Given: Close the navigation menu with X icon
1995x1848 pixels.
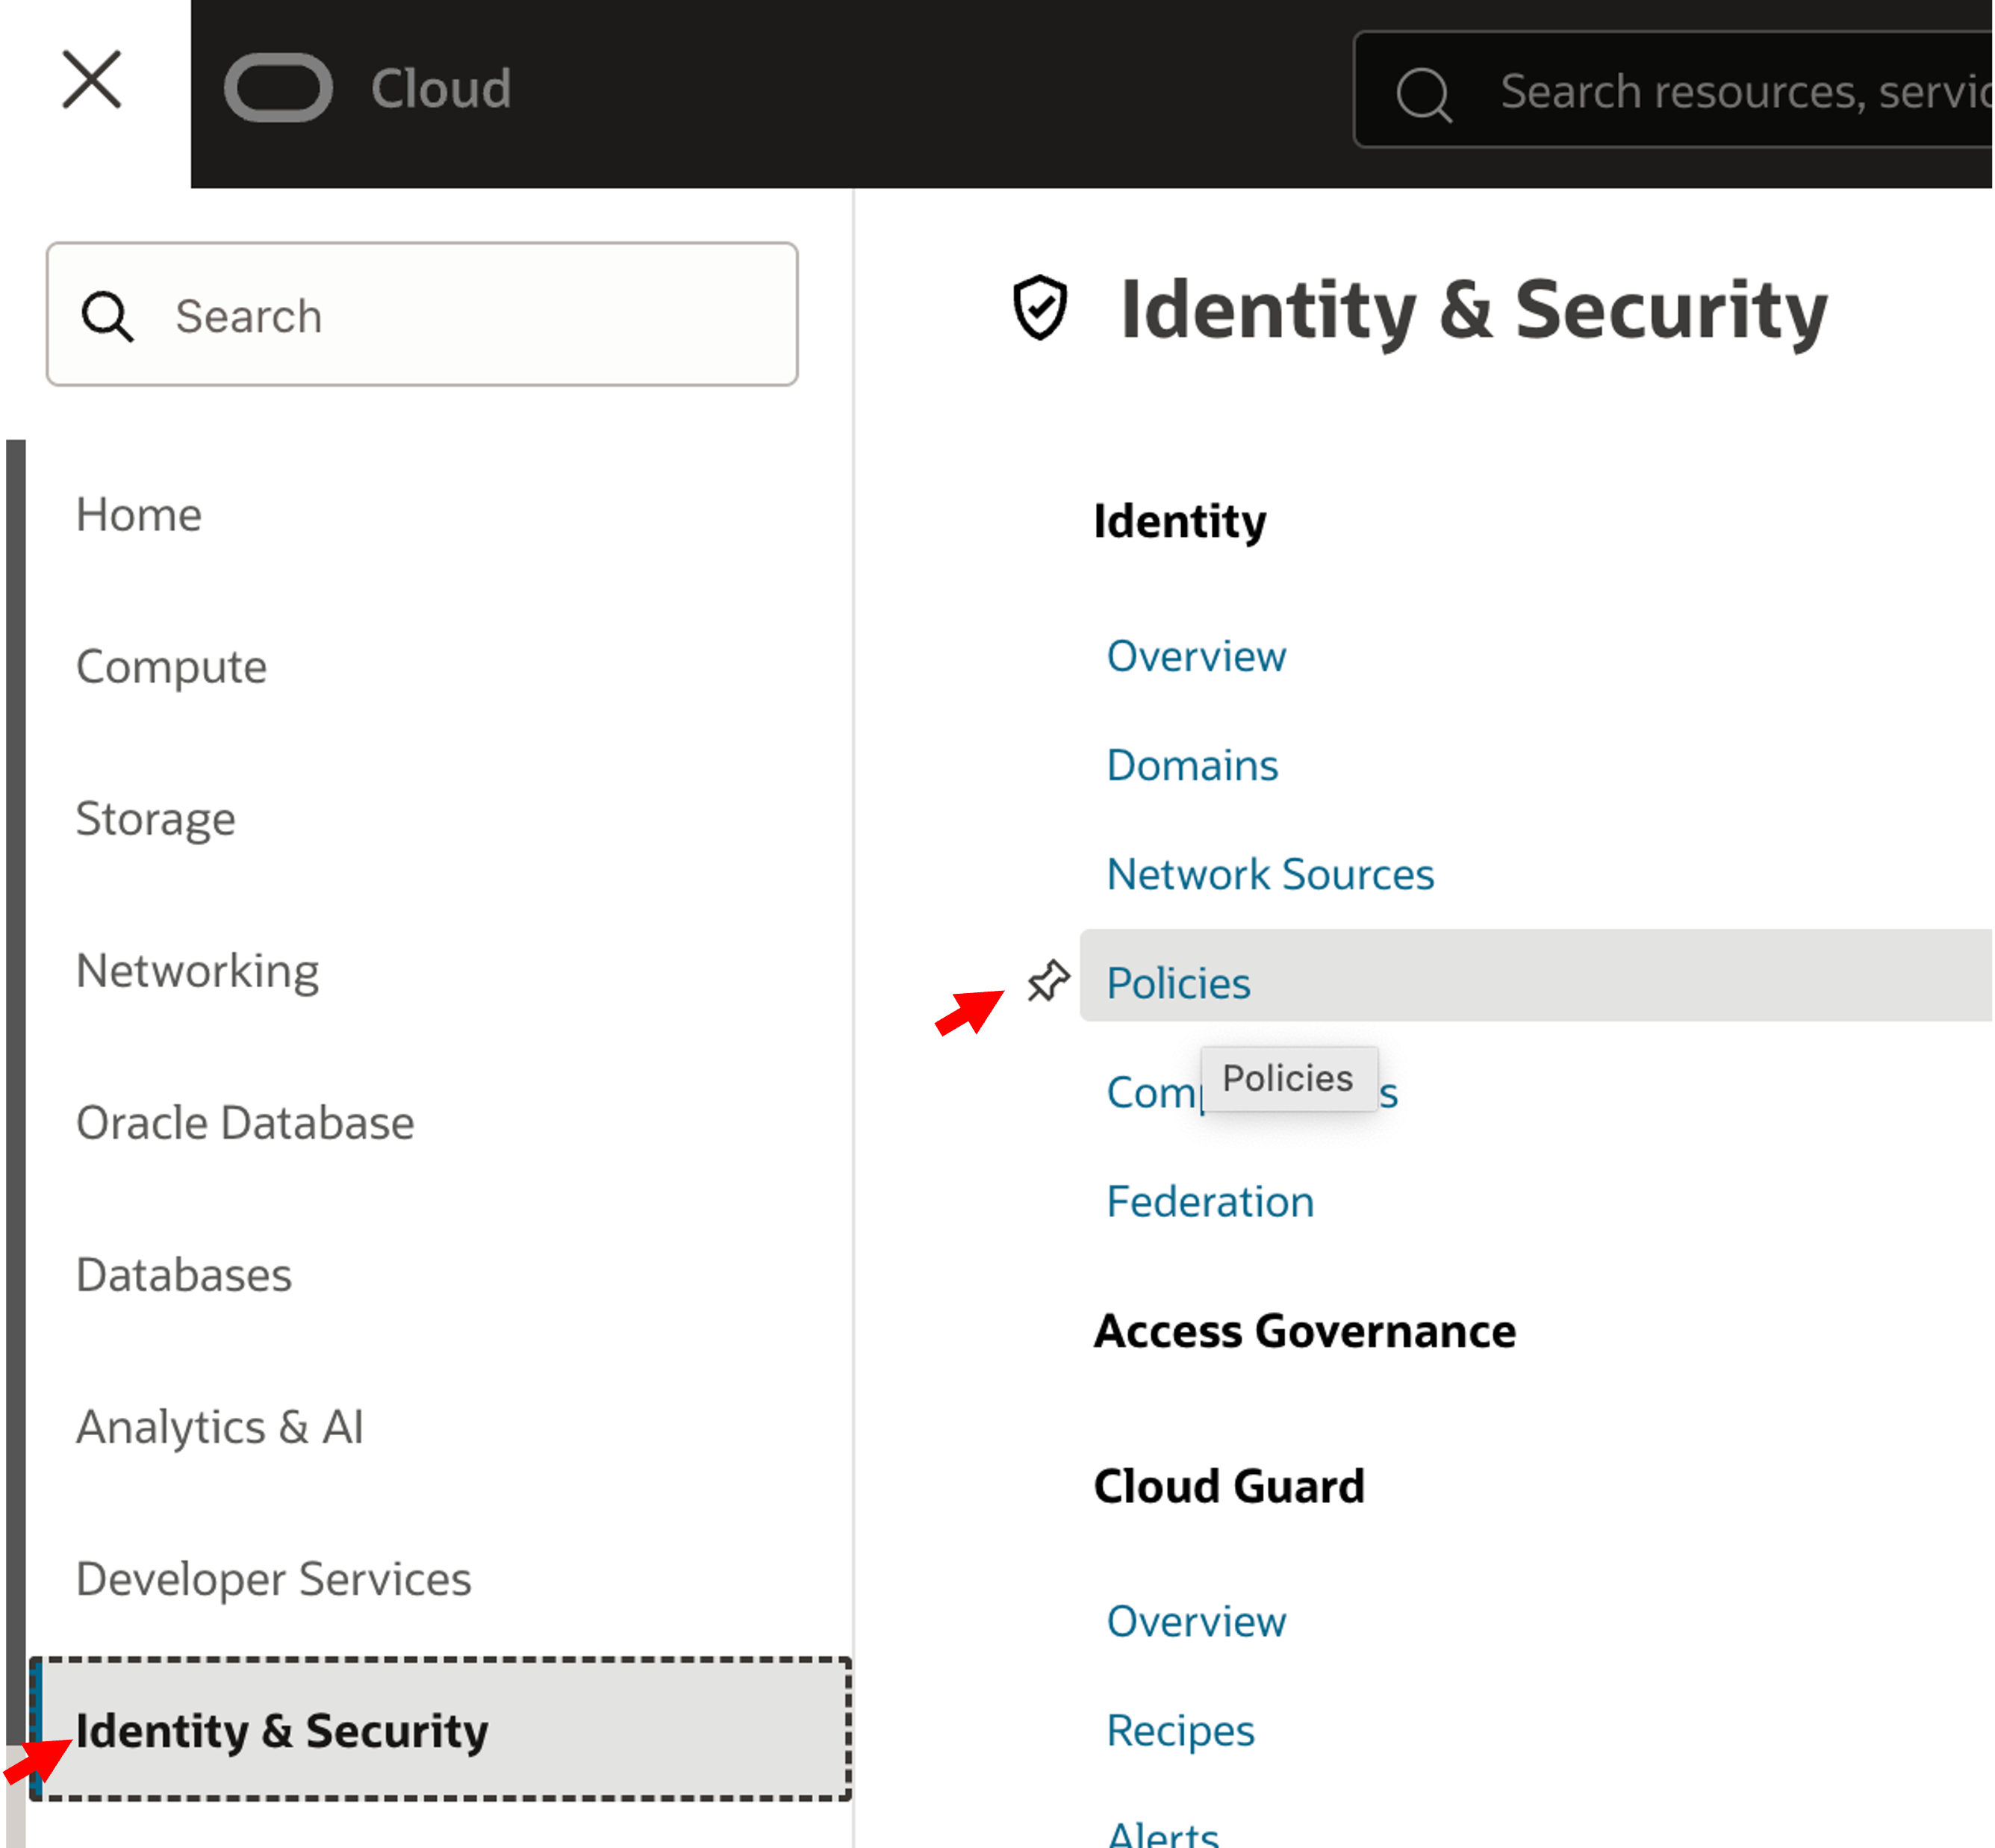Looking at the screenshot, I should [92, 80].
